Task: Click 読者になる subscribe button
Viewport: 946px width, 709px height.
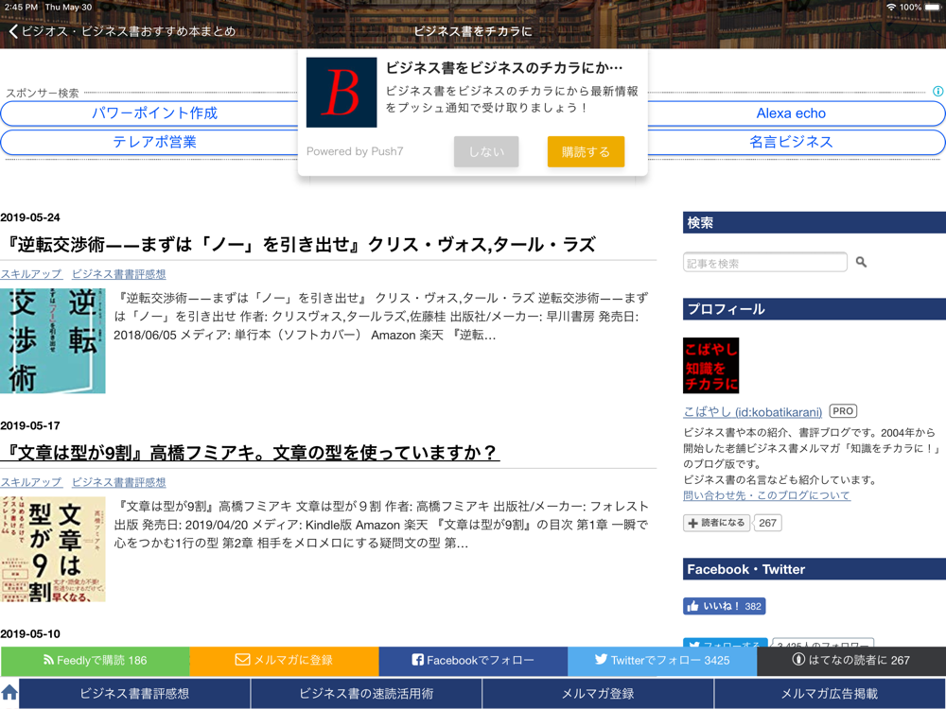Action: point(716,523)
